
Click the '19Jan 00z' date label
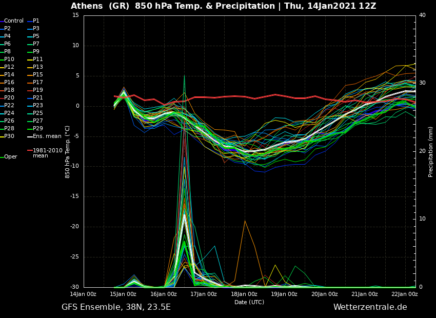pyautogui.click(x=284, y=294)
